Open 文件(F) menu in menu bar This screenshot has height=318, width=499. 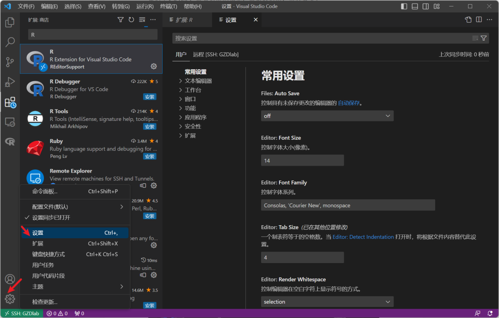(x=26, y=6)
